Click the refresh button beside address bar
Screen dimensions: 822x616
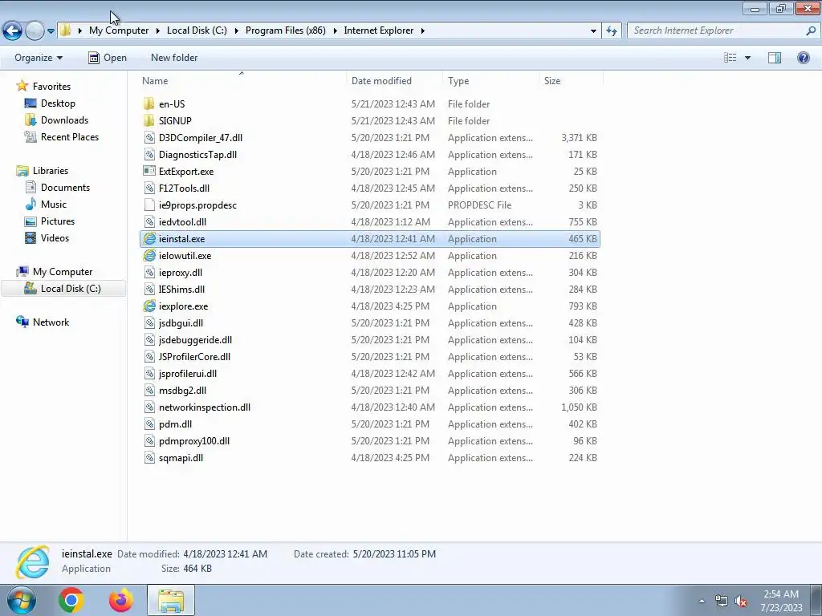click(x=612, y=31)
